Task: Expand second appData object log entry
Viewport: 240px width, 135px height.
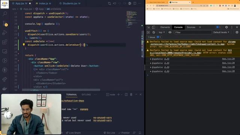Action: (151, 63)
